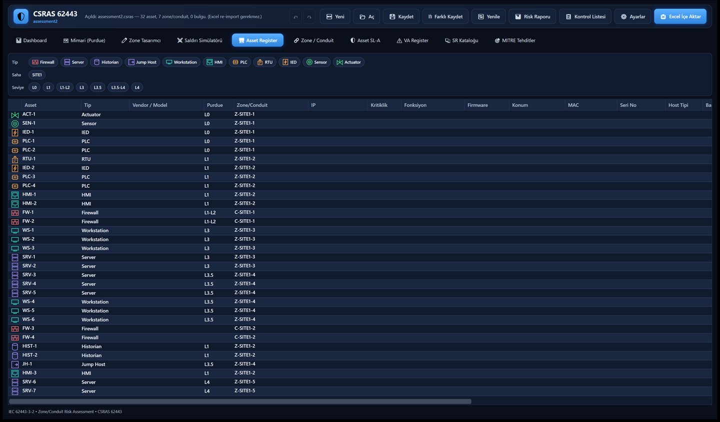This screenshot has width=720, height=422.
Task: Open the Risk Raporu button
Action: click(532, 16)
